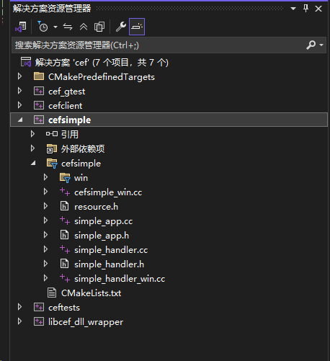Expand the 引用 references node
Screen dimensions: 330x361
pyautogui.click(x=32, y=134)
